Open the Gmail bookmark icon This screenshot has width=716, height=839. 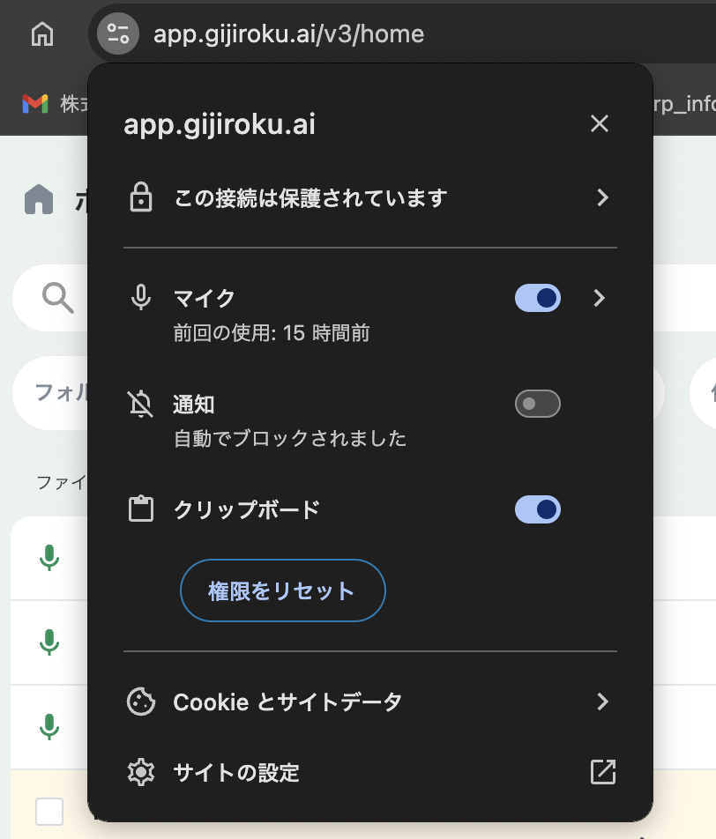click(x=35, y=104)
